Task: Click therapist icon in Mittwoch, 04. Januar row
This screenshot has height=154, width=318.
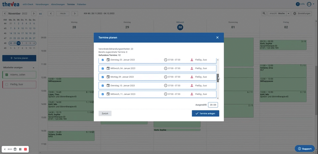Action: [192, 68]
